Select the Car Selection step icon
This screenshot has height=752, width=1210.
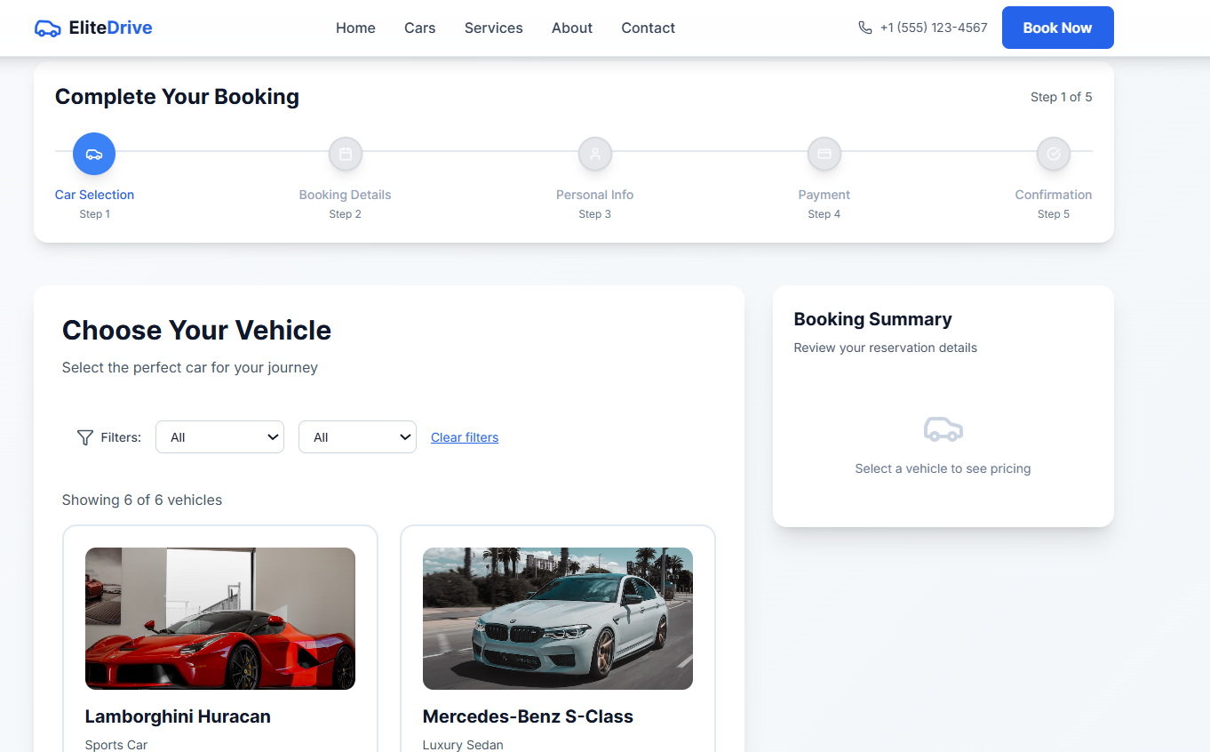94,154
